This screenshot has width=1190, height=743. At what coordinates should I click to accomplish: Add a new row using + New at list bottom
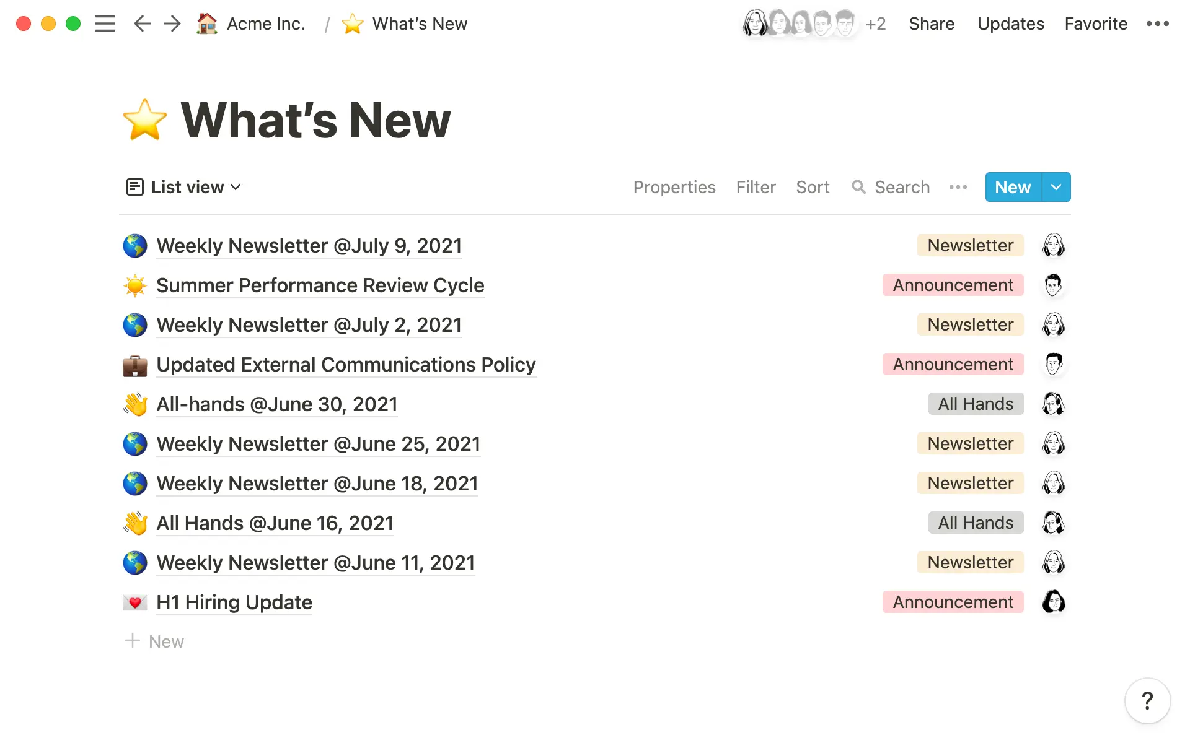pos(154,641)
